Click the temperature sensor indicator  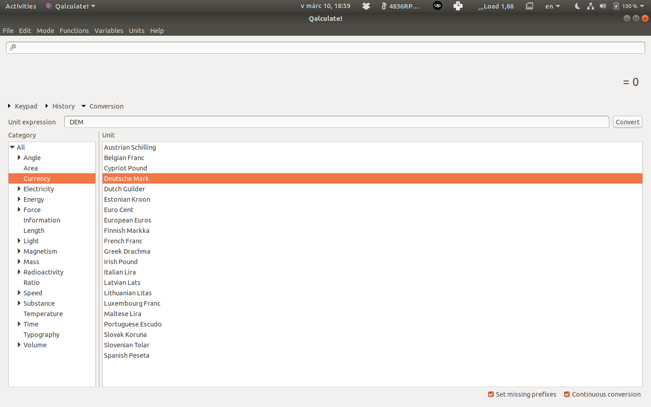[400, 6]
